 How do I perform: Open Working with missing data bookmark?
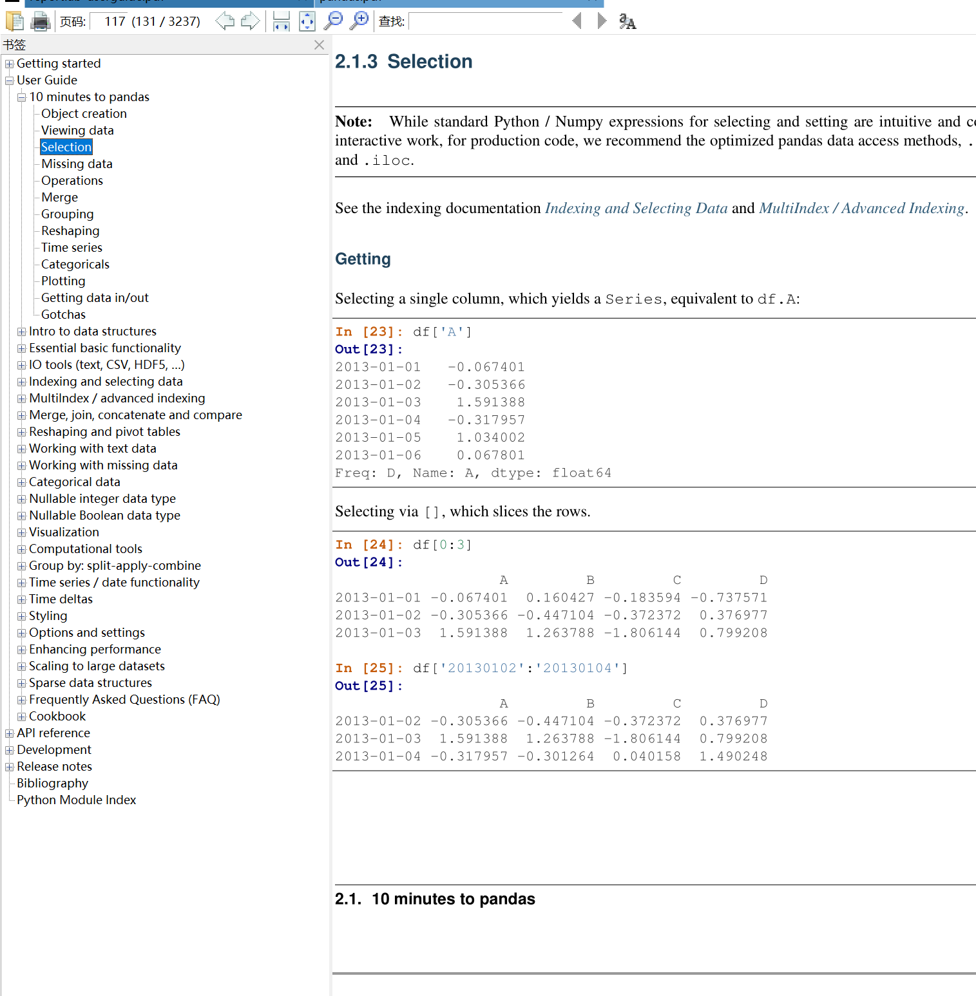[103, 465]
